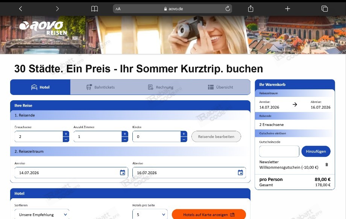346x219 pixels.
Task: Decrease Kinder count with minus
Action: click(x=184, y=139)
